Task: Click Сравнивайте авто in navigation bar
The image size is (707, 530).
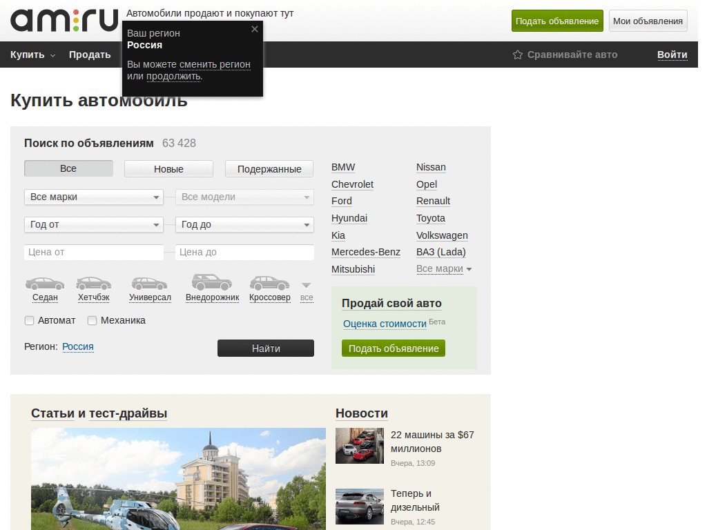Action: point(572,55)
